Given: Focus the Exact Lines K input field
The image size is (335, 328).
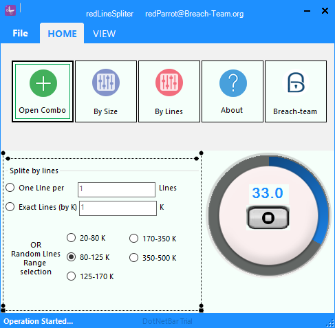Looking at the screenshot, I should (x=118, y=208).
